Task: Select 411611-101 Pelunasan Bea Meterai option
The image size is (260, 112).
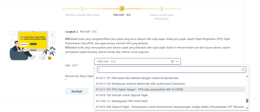Action: coord(140,78)
